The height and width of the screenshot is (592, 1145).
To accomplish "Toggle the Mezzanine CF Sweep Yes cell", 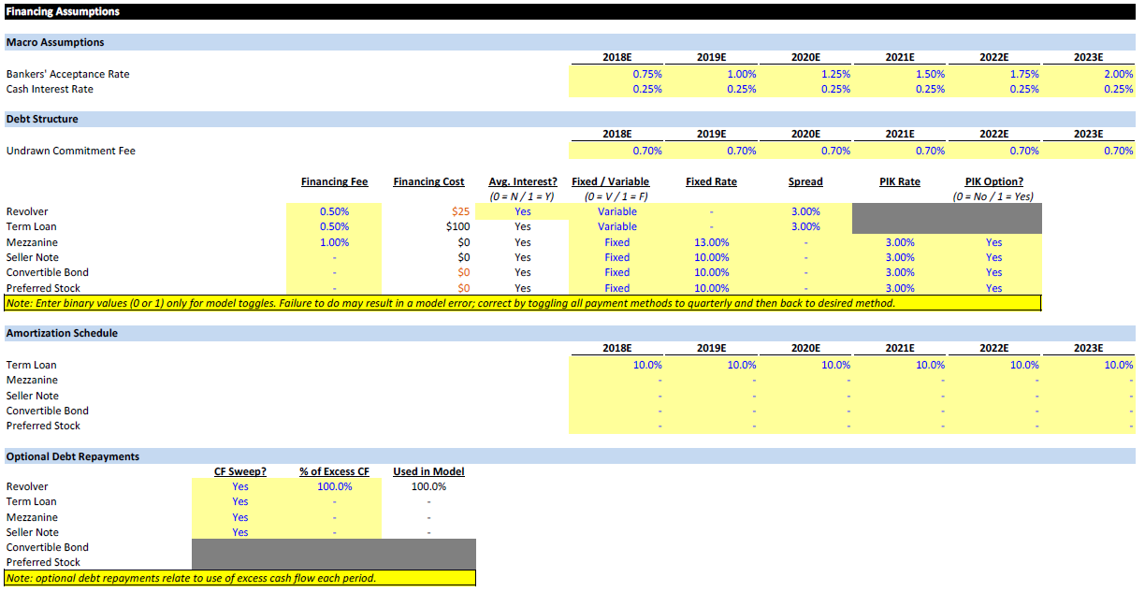I will coord(239,517).
